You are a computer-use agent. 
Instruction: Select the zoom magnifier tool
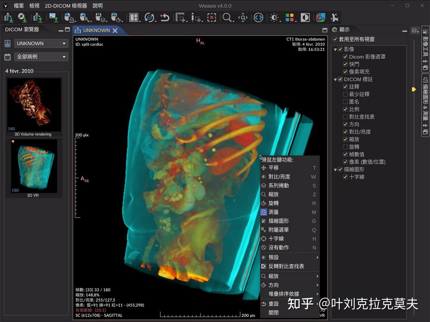pyautogui.click(x=226, y=17)
